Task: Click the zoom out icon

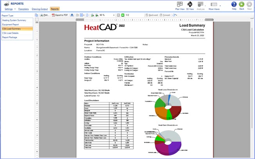Action: (93, 15)
